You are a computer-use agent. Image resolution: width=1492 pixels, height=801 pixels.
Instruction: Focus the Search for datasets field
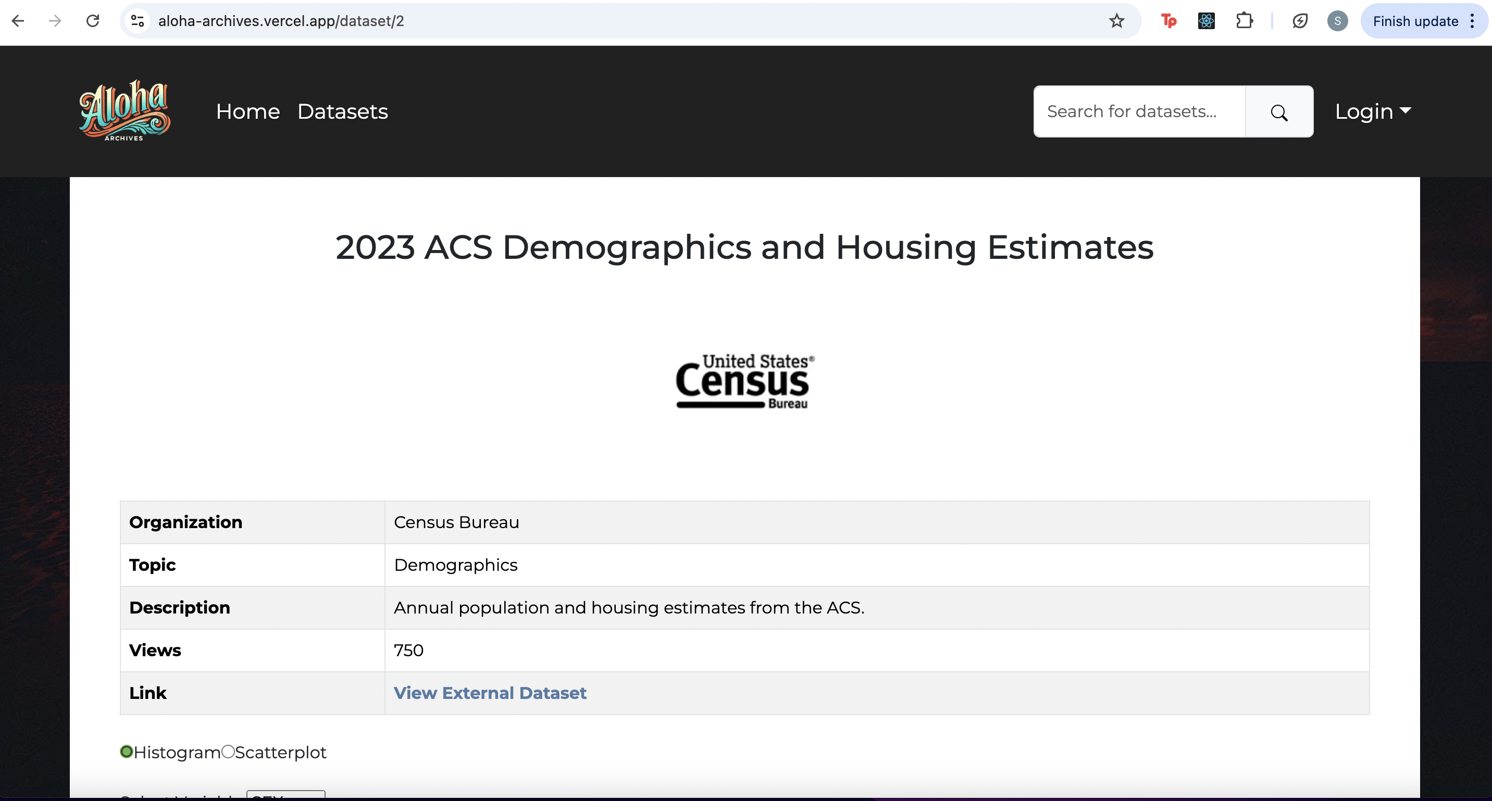[1139, 111]
